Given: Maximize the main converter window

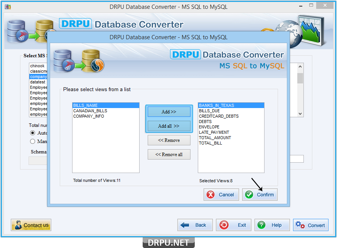Looking at the screenshot, I should 311,5.
